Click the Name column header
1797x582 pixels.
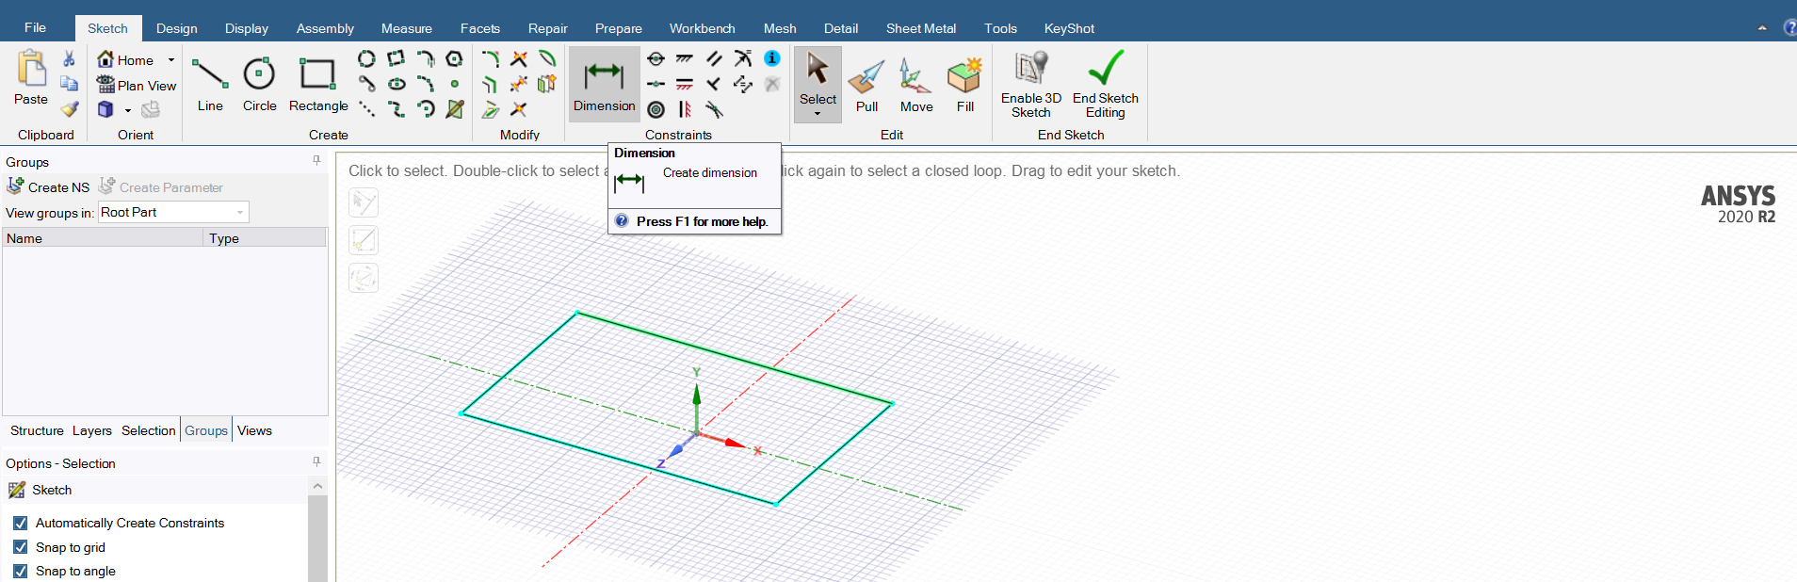pyautogui.click(x=103, y=238)
